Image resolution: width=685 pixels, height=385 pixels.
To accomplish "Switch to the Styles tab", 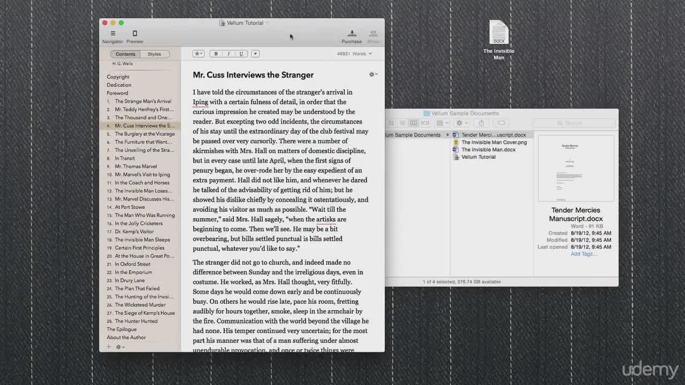I will [154, 54].
